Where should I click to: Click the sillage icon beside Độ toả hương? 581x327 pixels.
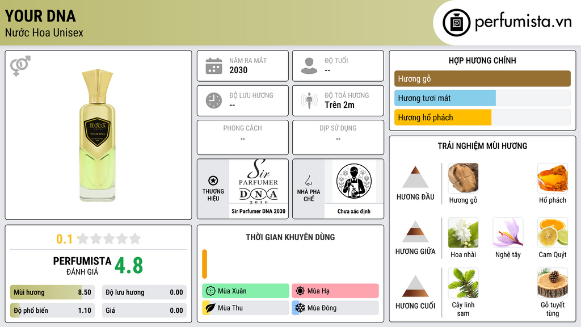click(309, 100)
